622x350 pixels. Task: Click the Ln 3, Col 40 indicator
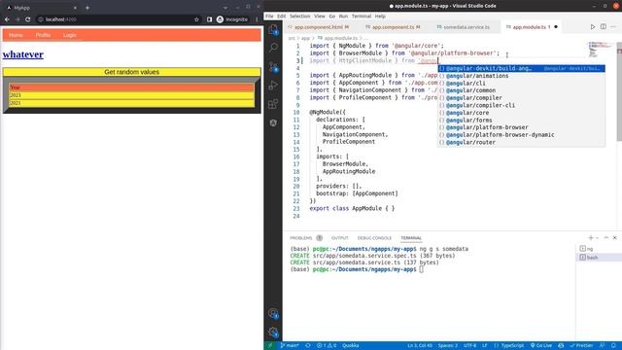420,345
